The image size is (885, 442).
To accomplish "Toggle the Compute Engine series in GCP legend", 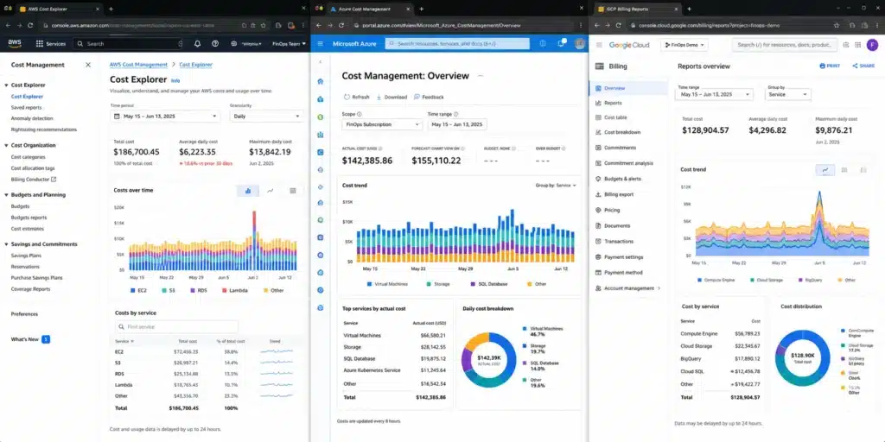I will click(716, 280).
